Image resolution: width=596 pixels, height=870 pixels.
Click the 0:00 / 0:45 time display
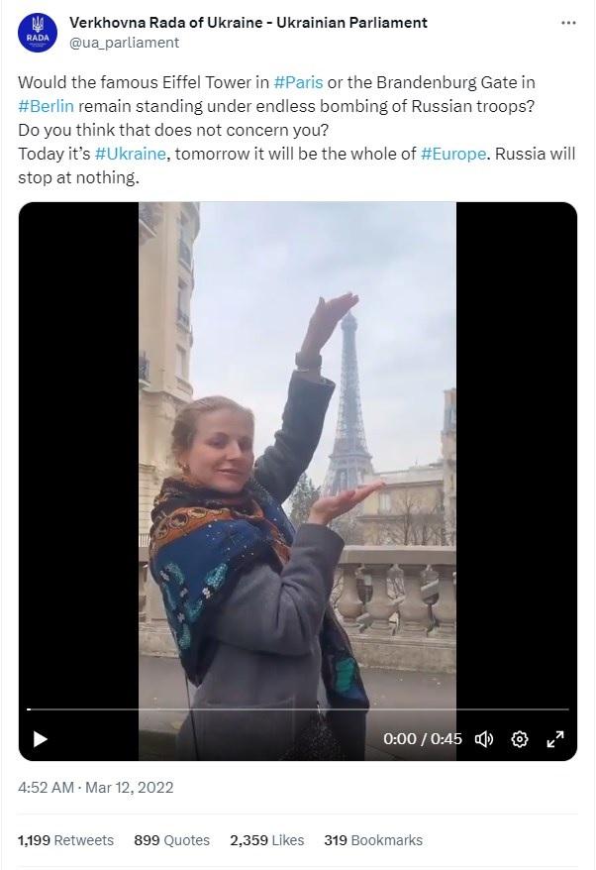tap(423, 739)
